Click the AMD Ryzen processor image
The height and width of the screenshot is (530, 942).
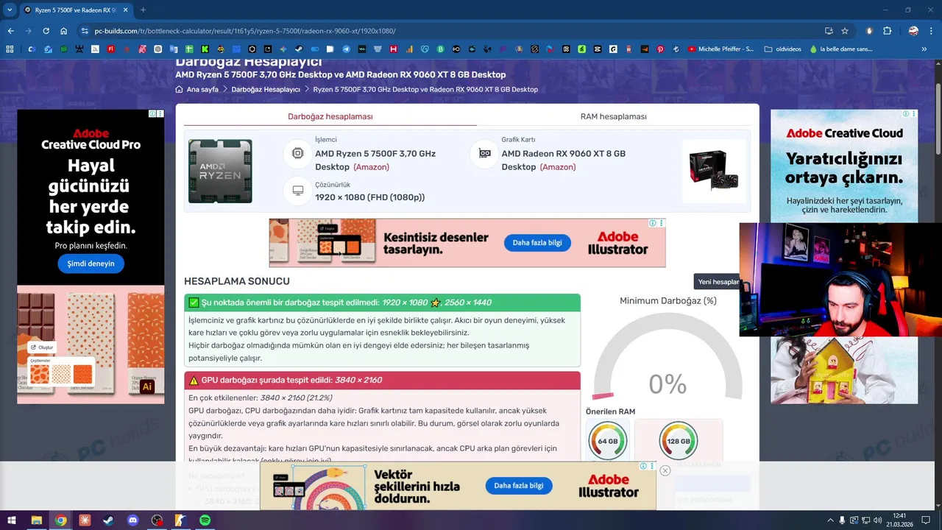[x=220, y=171]
